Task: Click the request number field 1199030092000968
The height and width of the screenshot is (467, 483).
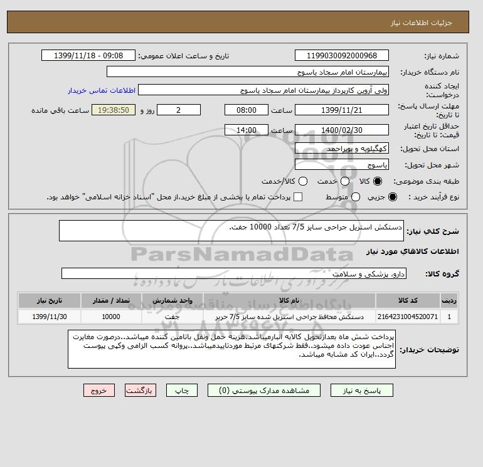Action: pos(342,56)
